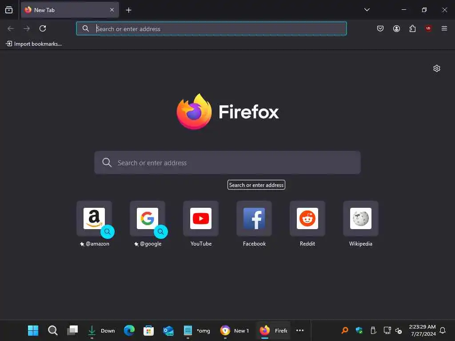This screenshot has height=341, width=455.
Task: Show more taskbar apps via three dots
Action: [300, 330]
